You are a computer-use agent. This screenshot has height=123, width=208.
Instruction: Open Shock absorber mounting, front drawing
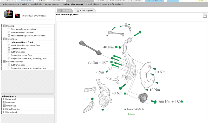(25, 46)
